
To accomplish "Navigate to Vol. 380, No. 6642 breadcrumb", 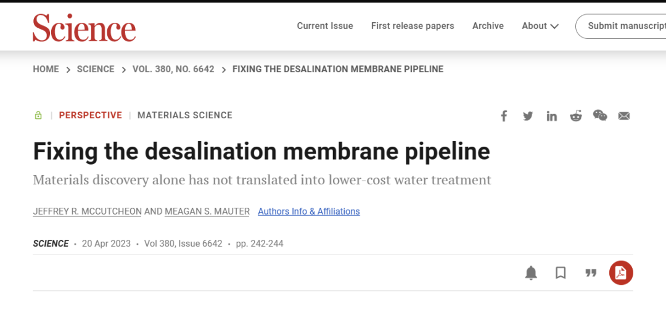I will [x=173, y=69].
